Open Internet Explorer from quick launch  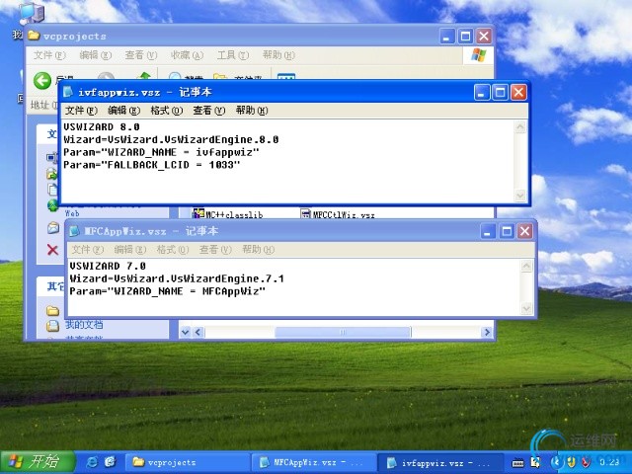click(x=92, y=462)
